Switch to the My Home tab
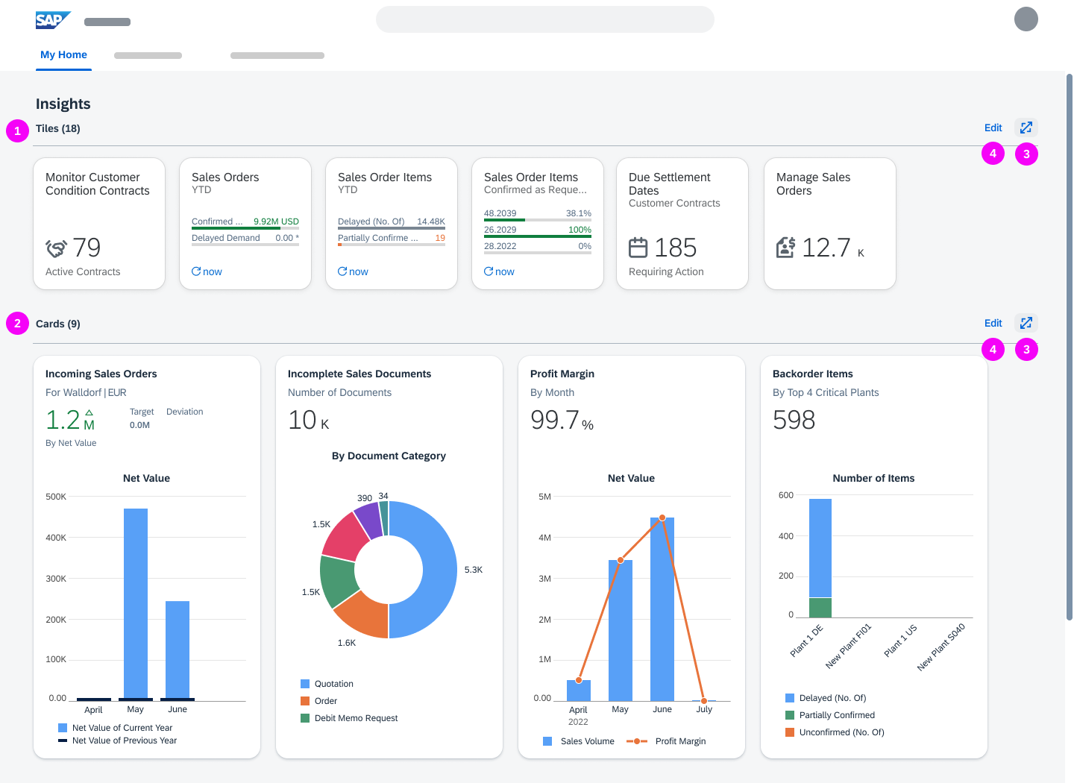The width and height of the screenshot is (1074, 783). 63,54
